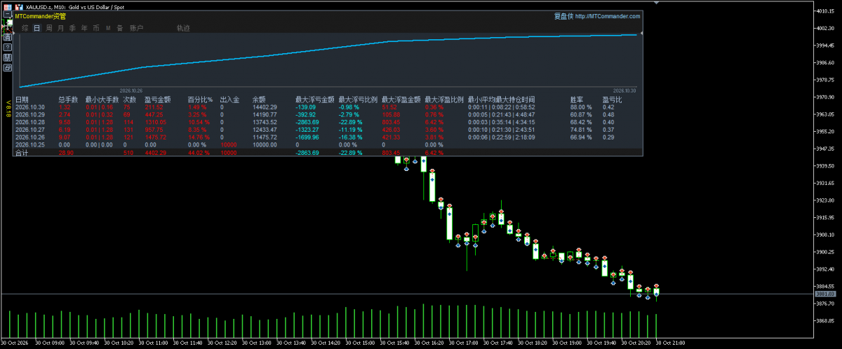Open the 轨迹 track tab
This screenshot has width=842, height=349.
pyautogui.click(x=183, y=28)
